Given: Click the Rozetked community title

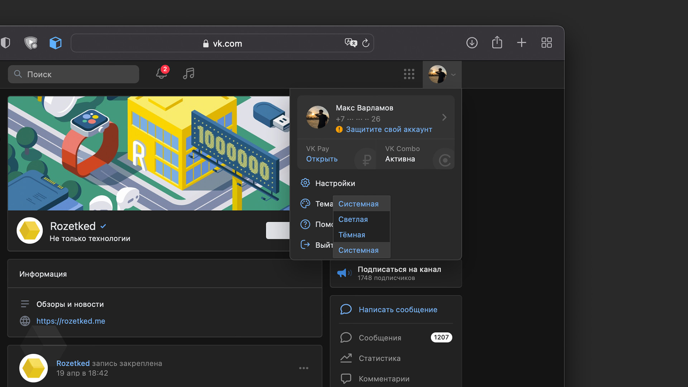Looking at the screenshot, I should [73, 226].
